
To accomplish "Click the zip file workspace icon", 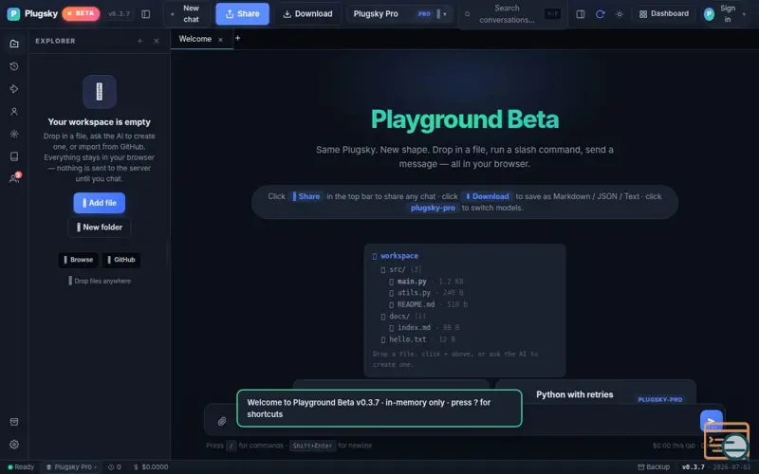I will coord(100,91).
